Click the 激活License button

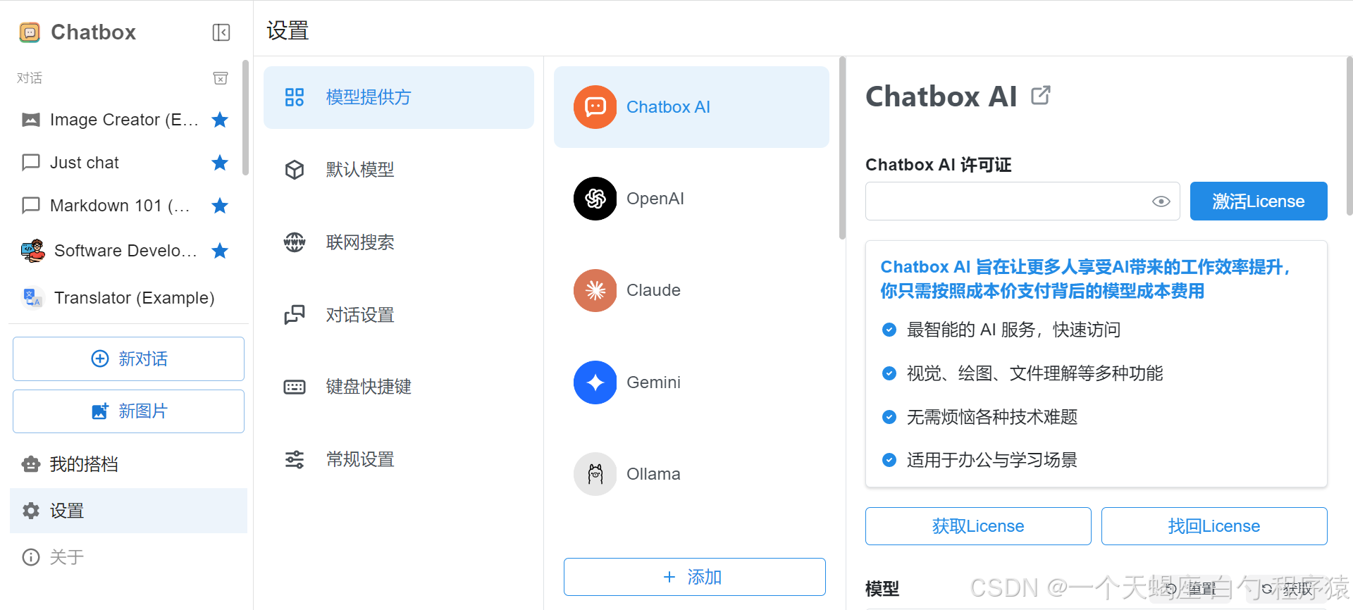click(x=1259, y=201)
